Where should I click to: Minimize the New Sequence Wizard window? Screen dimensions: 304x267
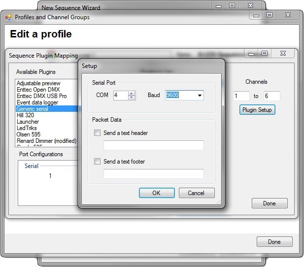point(219,6)
